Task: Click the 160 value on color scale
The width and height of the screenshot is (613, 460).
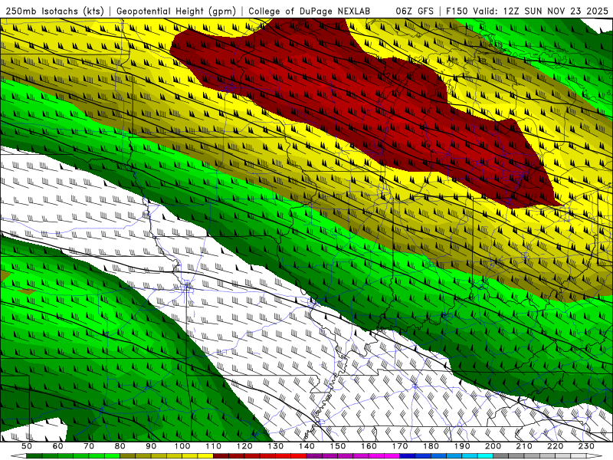Action: pyautogui.click(x=369, y=446)
